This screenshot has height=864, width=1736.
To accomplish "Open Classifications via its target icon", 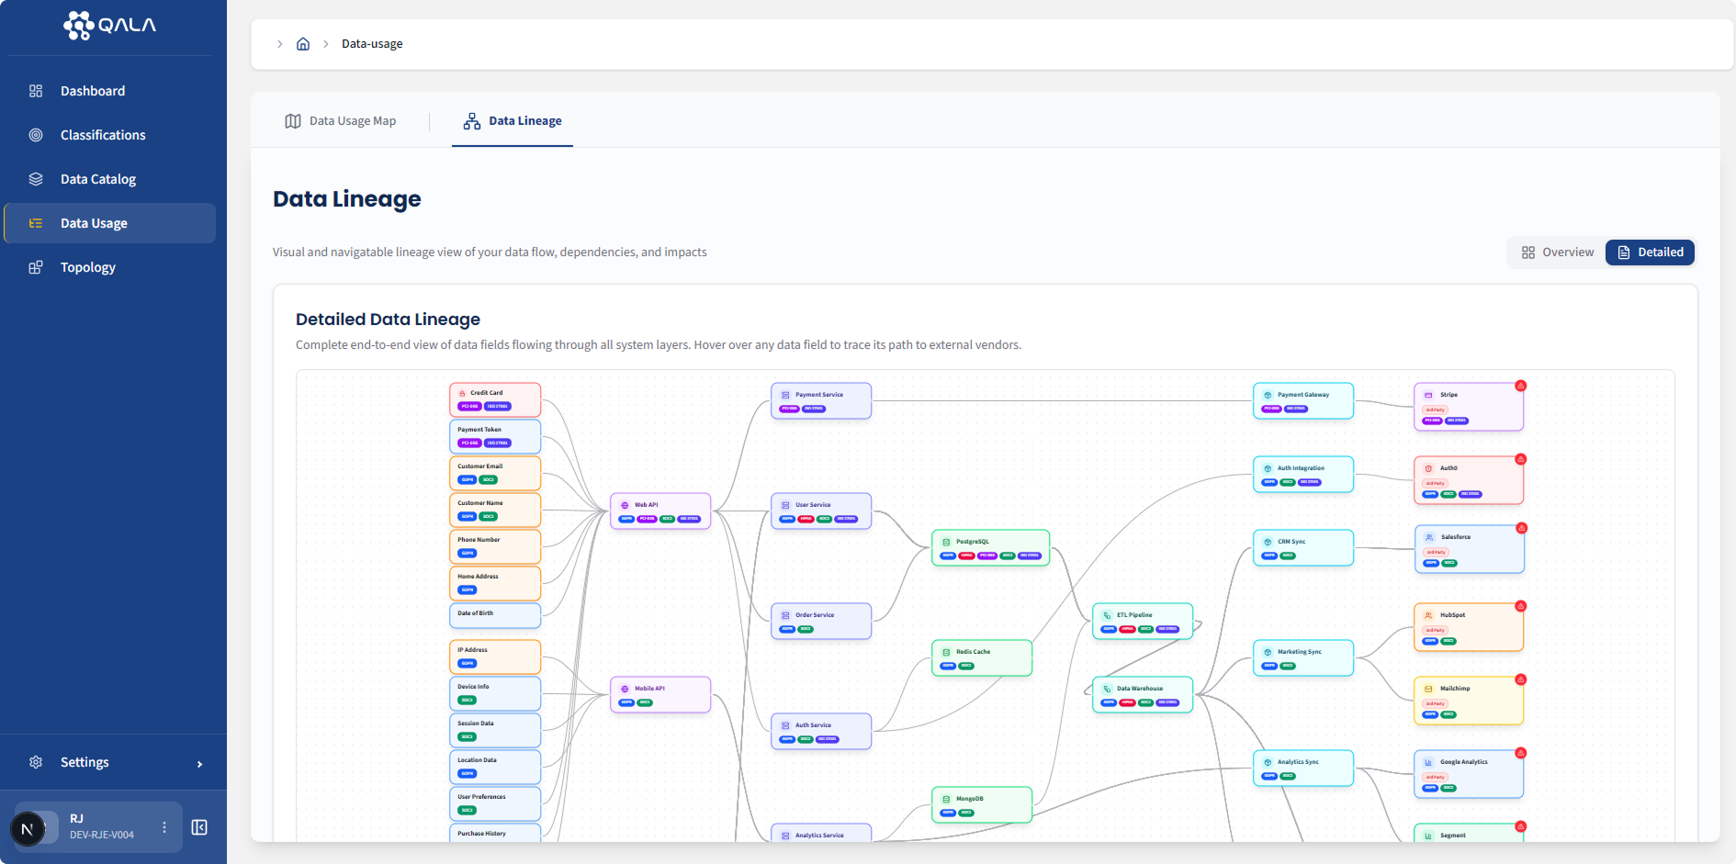I will click(36, 135).
